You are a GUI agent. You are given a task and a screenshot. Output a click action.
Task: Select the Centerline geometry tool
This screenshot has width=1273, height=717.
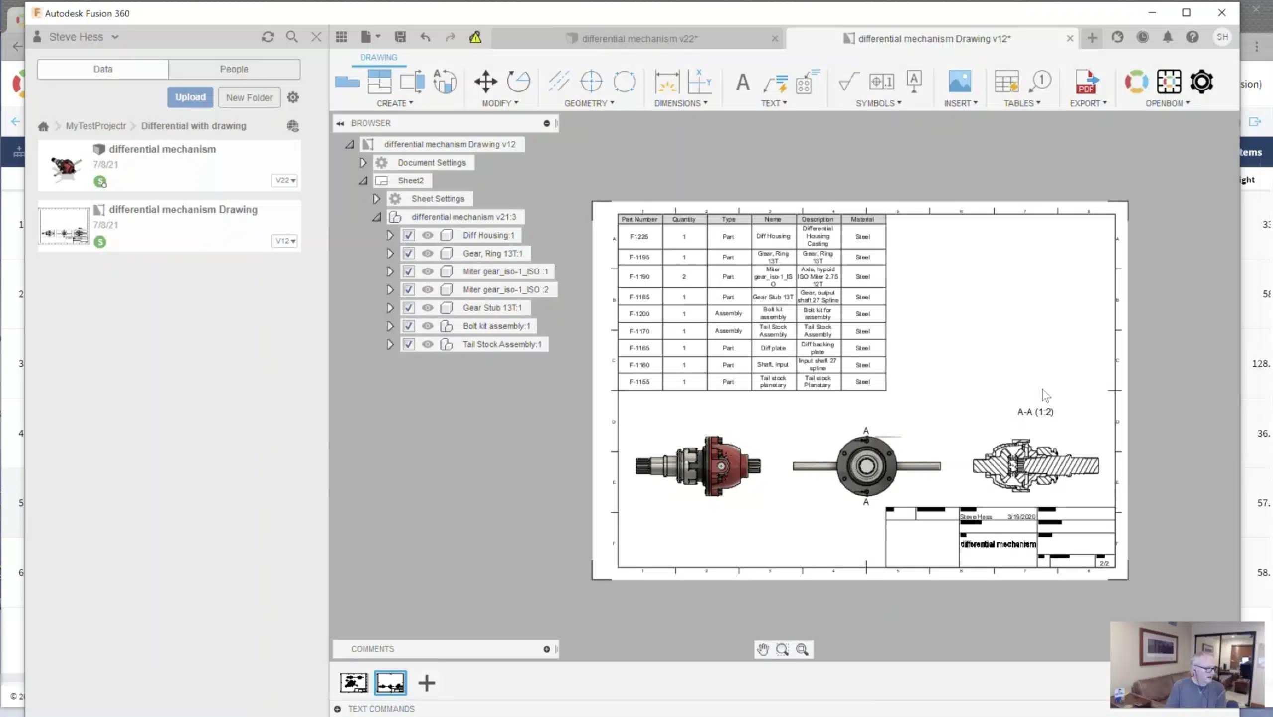click(x=559, y=82)
